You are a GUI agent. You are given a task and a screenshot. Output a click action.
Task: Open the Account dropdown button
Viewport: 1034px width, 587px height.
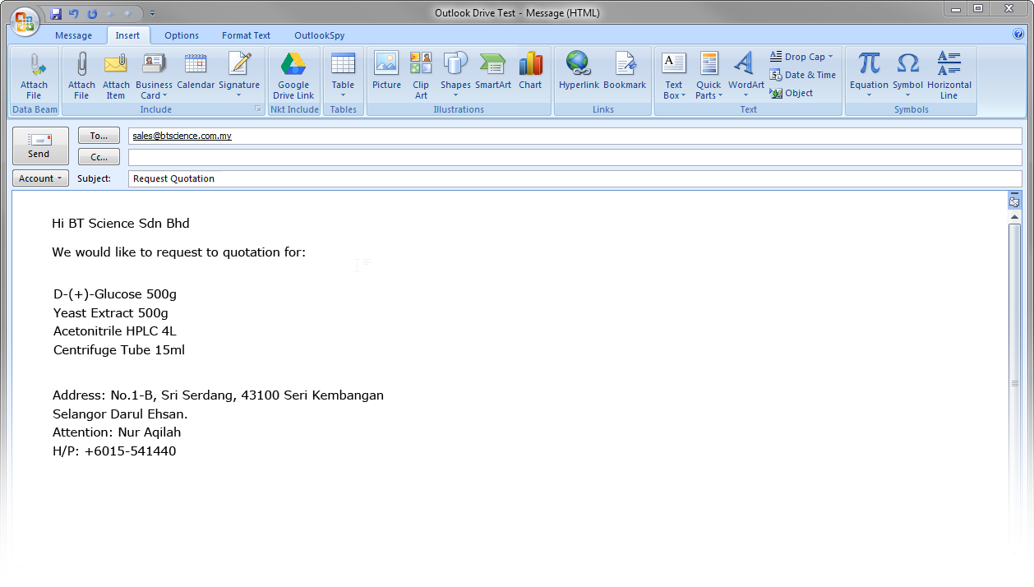[40, 178]
